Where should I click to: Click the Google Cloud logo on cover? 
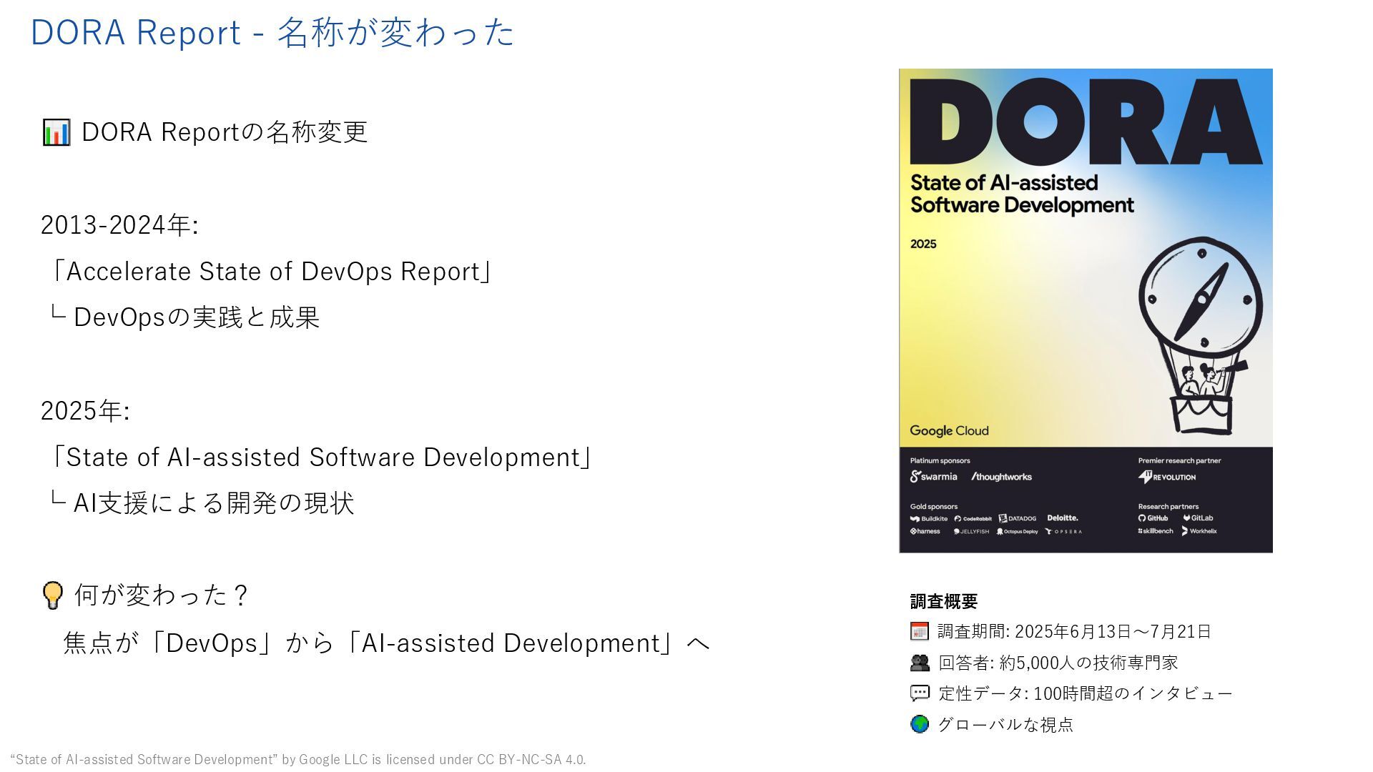tap(949, 430)
